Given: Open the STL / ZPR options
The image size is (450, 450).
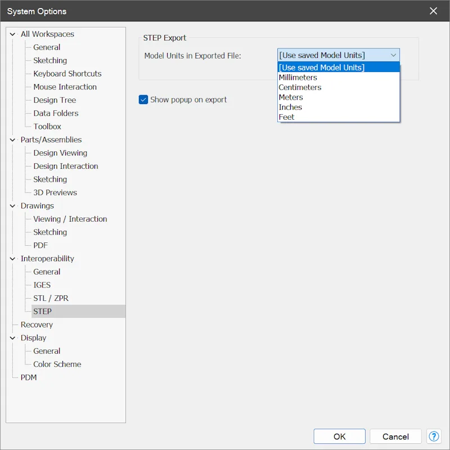Looking at the screenshot, I should (51, 298).
